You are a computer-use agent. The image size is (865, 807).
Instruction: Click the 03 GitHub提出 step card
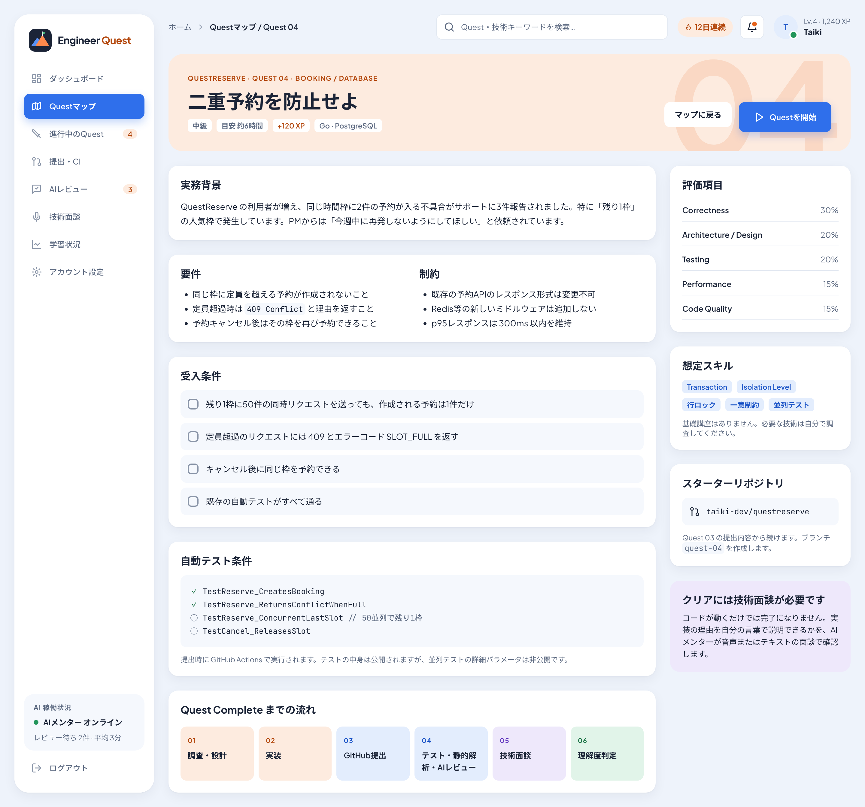point(373,754)
